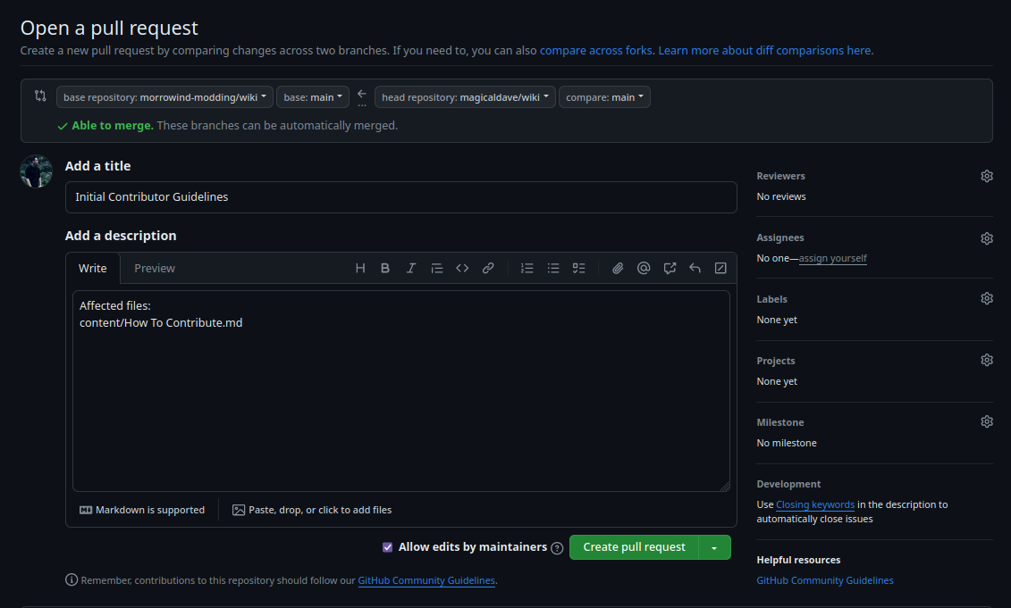This screenshot has width=1011, height=608.
Task: Click the Labels heading
Action: pos(771,299)
